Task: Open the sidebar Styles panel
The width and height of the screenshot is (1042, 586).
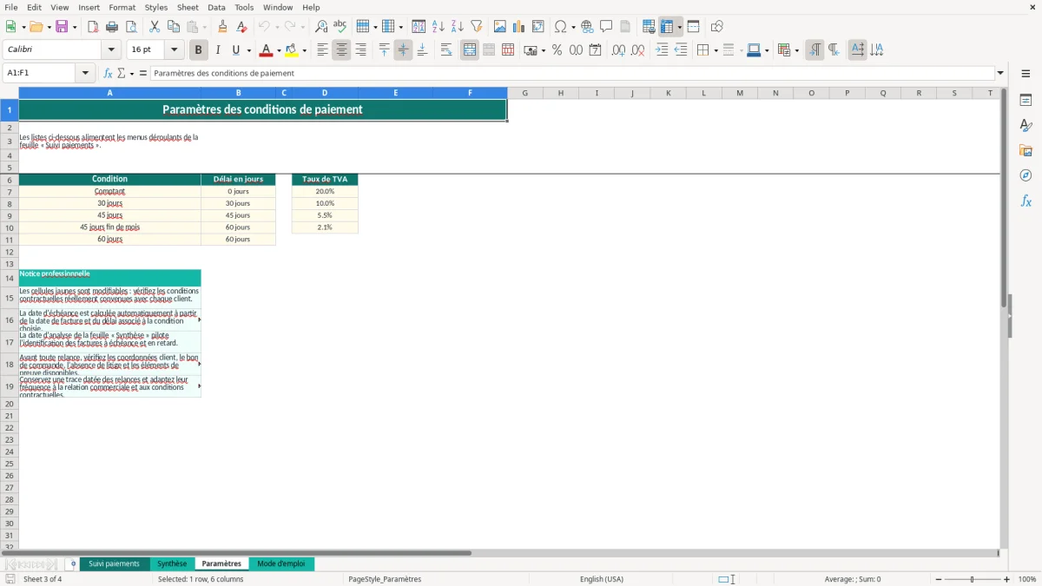Action: pos(1026,125)
